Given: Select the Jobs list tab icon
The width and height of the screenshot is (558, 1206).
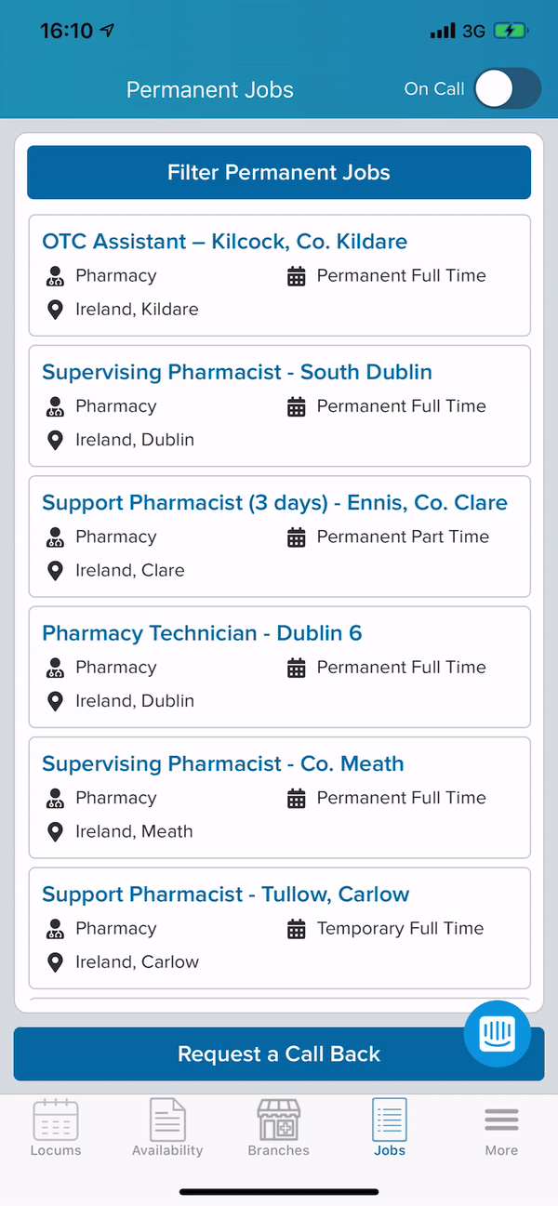Looking at the screenshot, I should coord(390,1120).
